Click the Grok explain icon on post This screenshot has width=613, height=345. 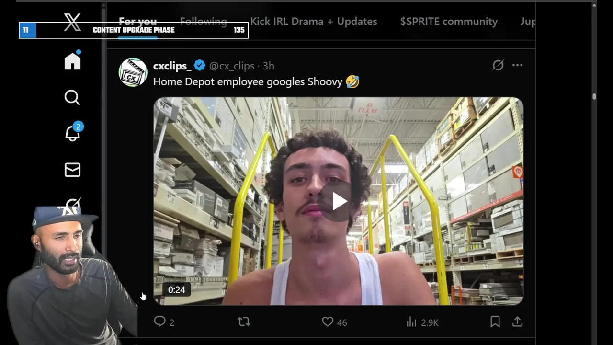pyautogui.click(x=498, y=65)
